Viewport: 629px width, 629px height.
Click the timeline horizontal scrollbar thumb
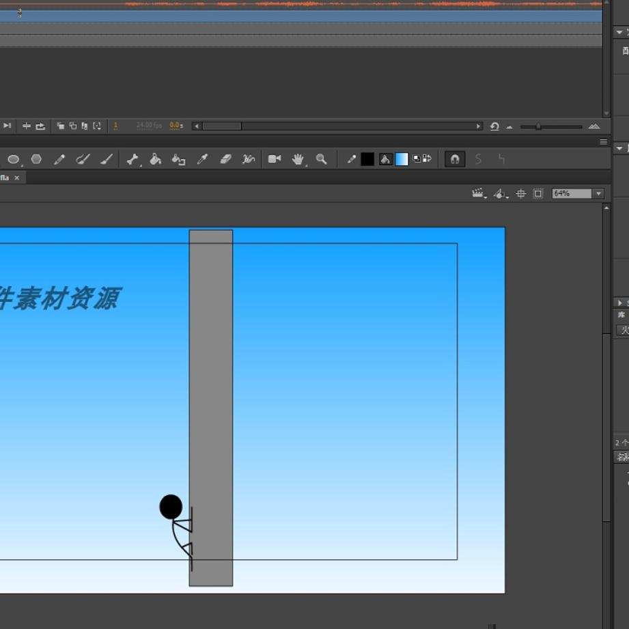pos(222,126)
